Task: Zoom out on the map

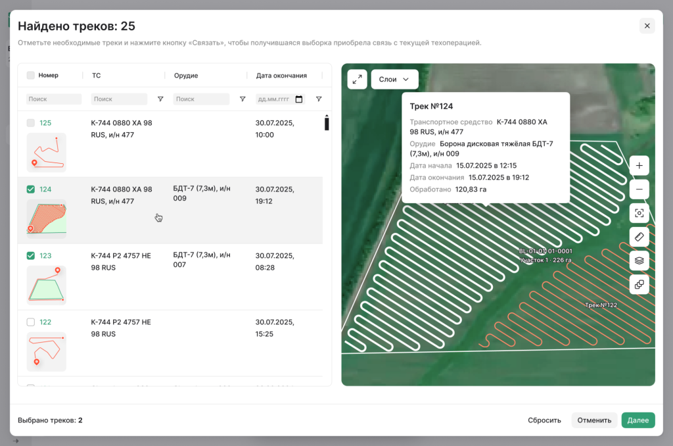Action: pos(639,189)
